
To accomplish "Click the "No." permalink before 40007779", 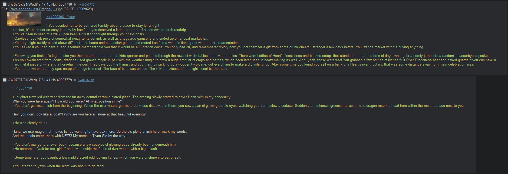I will [54, 80].
